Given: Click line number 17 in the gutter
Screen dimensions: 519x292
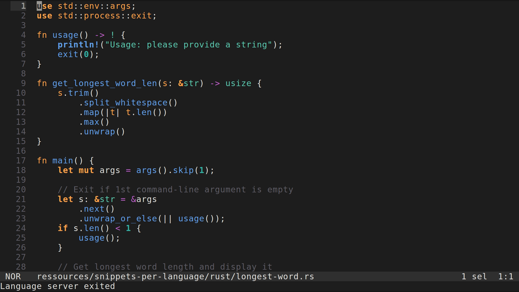Looking at the screenshot, I should [x=21, y=161].
